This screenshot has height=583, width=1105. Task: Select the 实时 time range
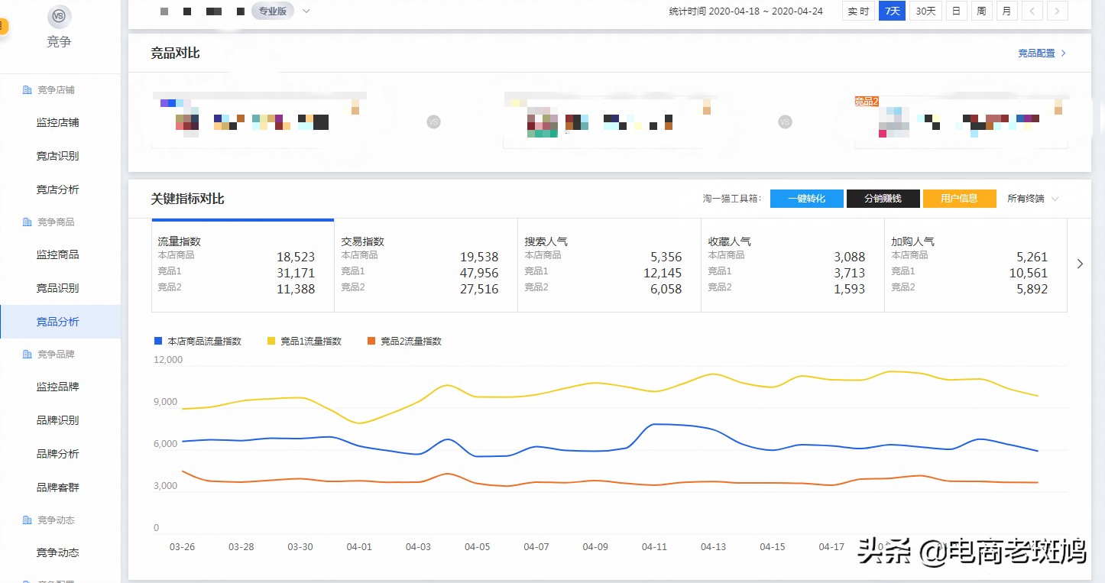[x=858, y=11]
